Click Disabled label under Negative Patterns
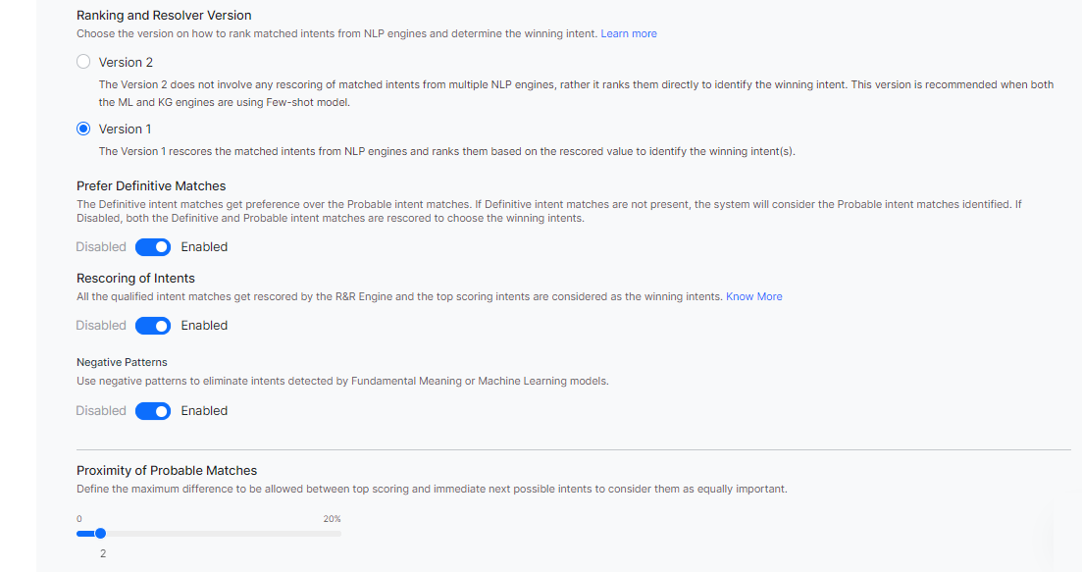 [x=101, y=411]
